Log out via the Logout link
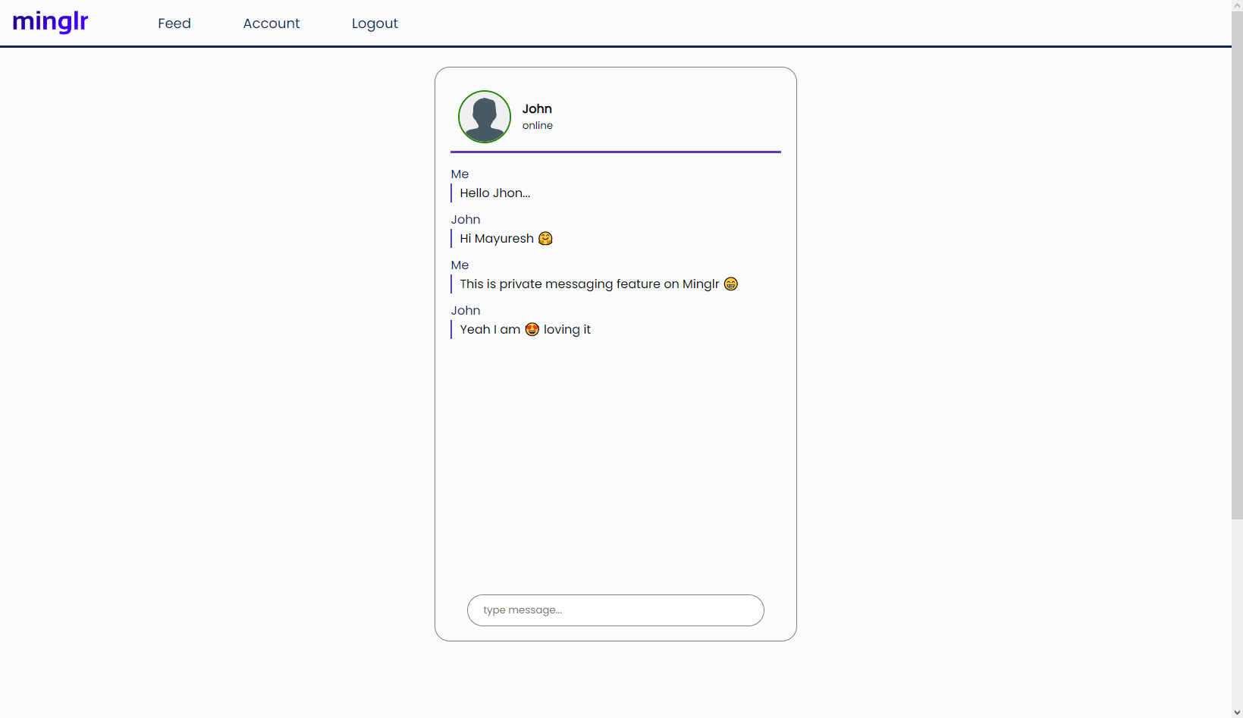 [x=375, y=24]
